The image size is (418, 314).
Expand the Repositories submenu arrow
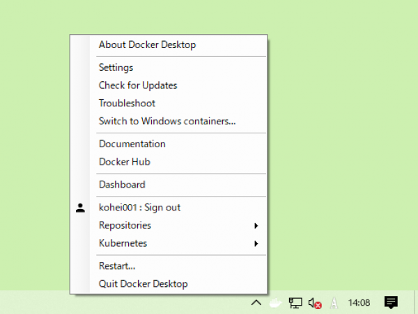click(x=256, y=226)
